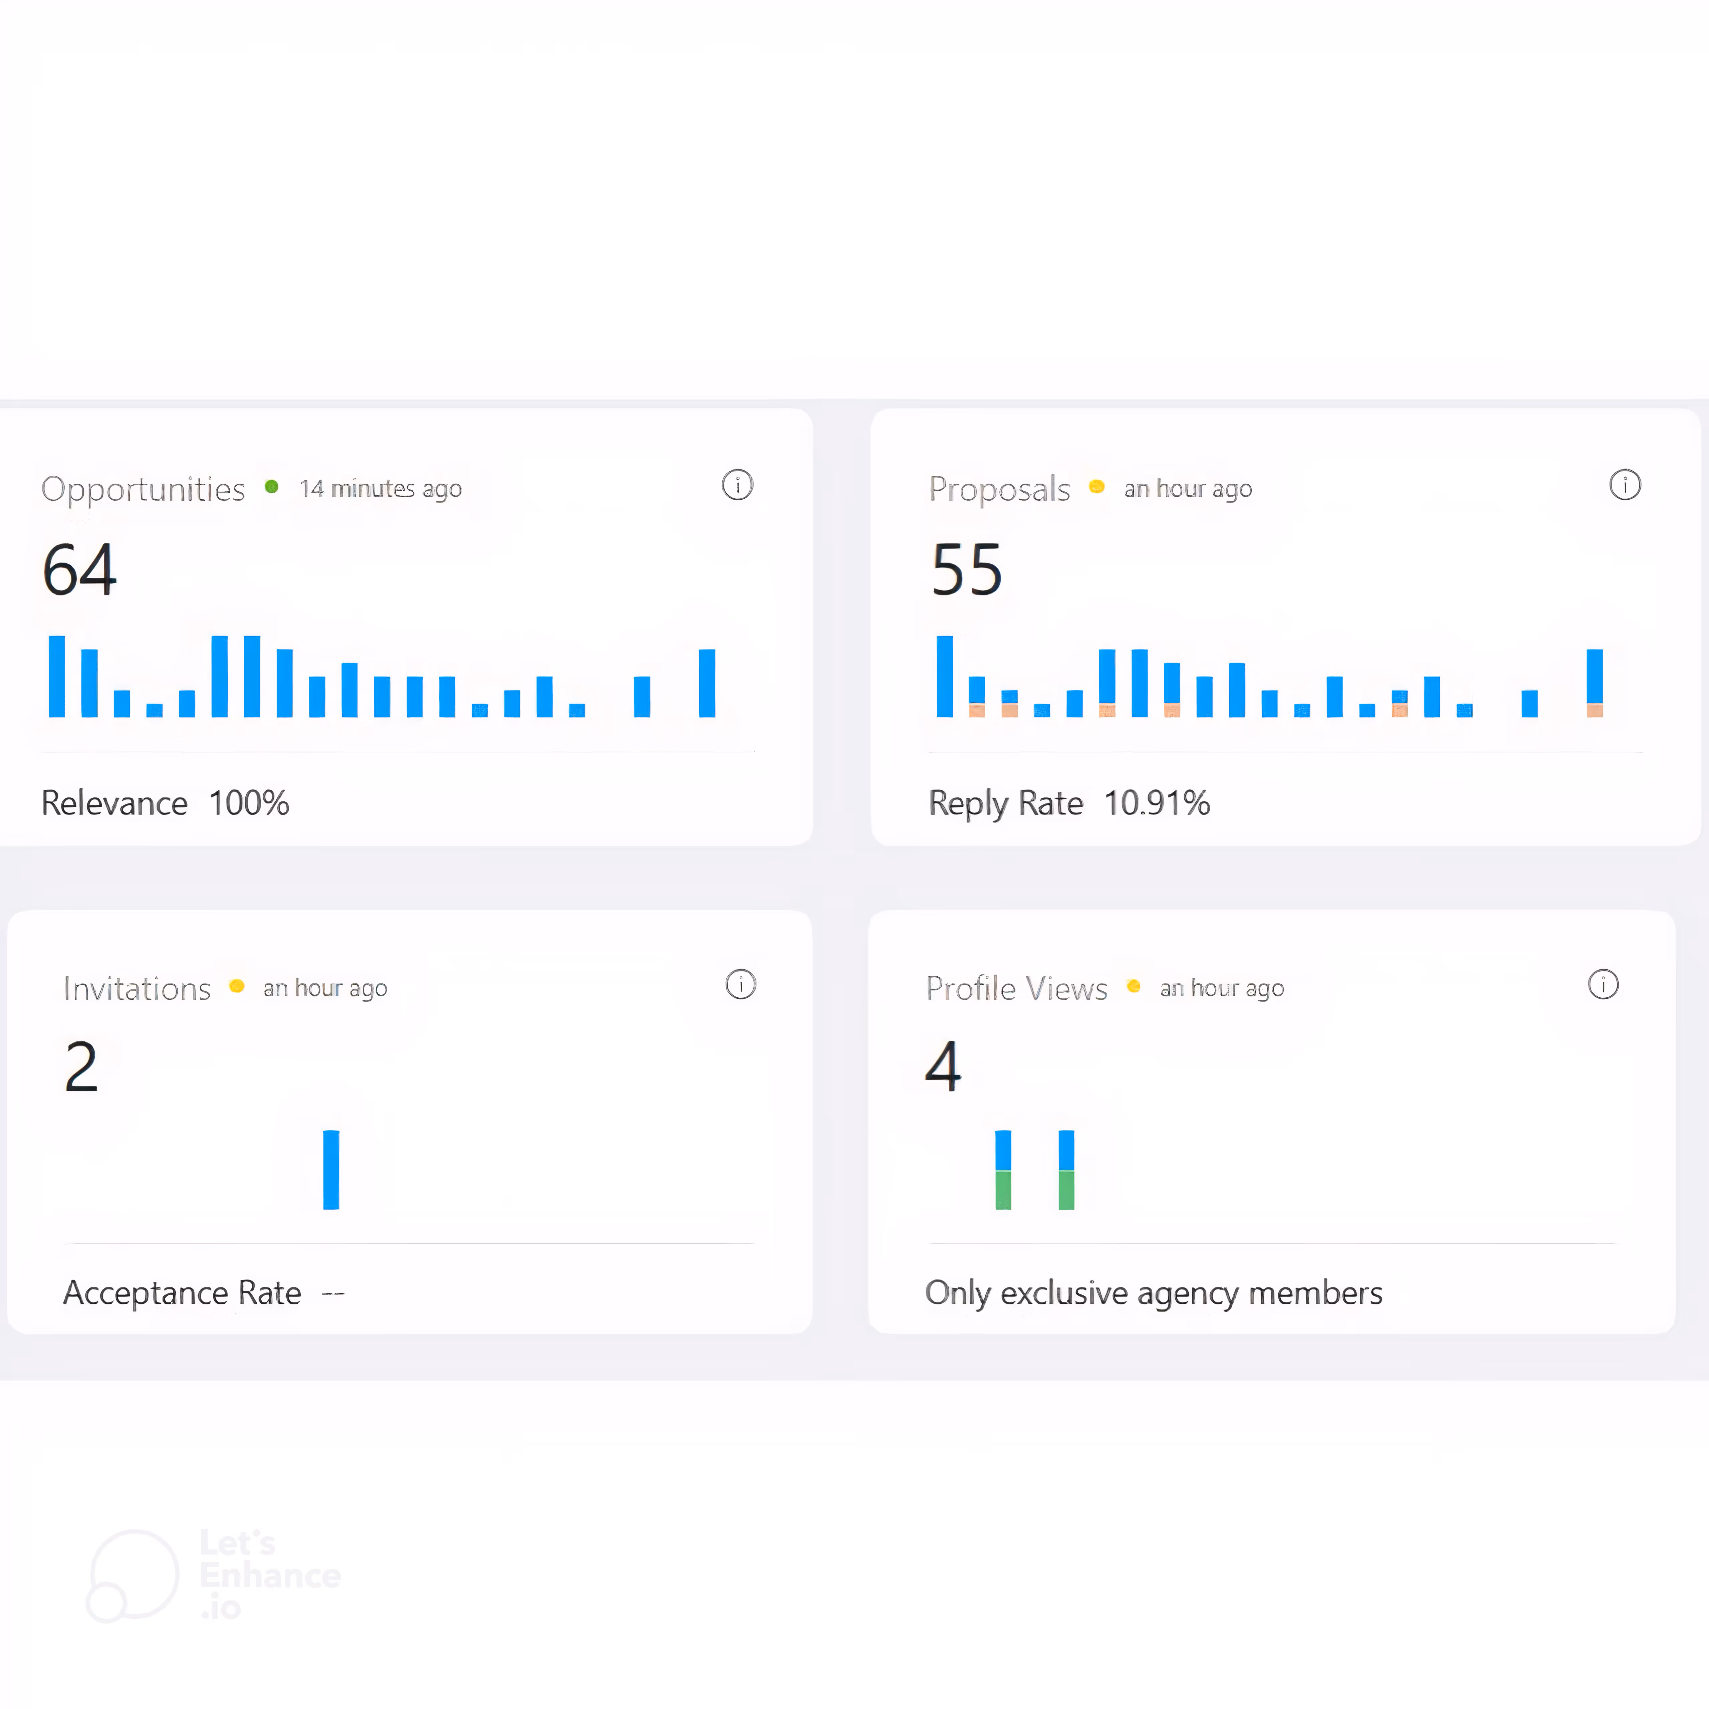The width and height of the screenshot is (1709, 1709).
Task: Click the 10.91% reply rate value
Action: [1157, 803]
